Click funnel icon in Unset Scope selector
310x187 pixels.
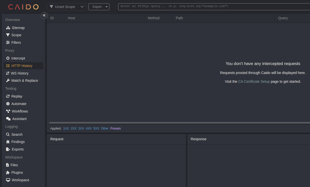(51, 7)
